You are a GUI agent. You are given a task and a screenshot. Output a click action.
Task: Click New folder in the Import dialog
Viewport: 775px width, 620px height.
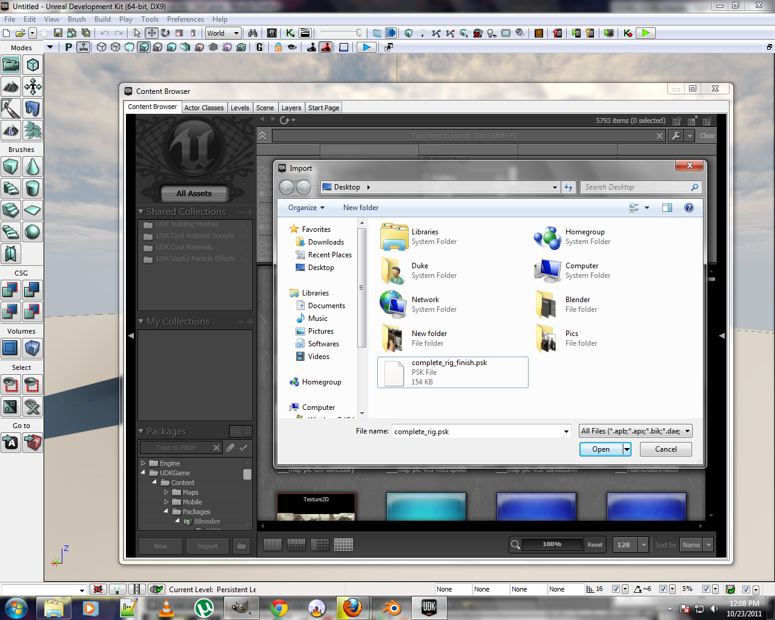(x=361, y=208)
